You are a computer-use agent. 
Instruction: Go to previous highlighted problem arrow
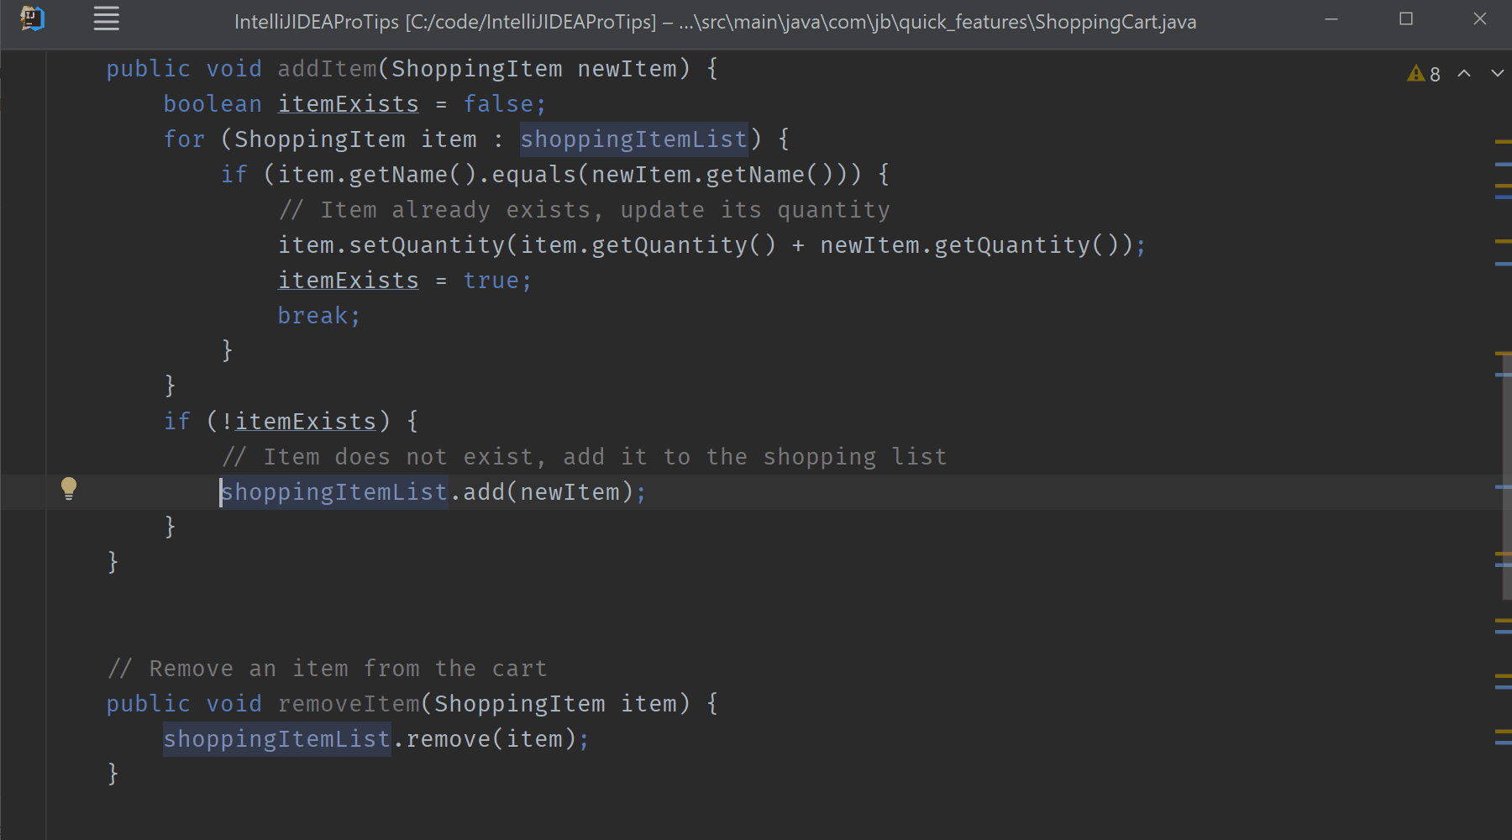[x=1464, y=74]
